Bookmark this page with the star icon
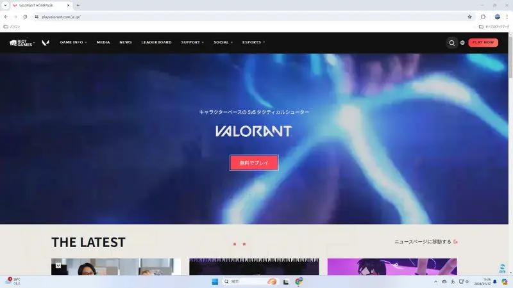Screen dimensions: 513x288 click(x=470, y=17)
